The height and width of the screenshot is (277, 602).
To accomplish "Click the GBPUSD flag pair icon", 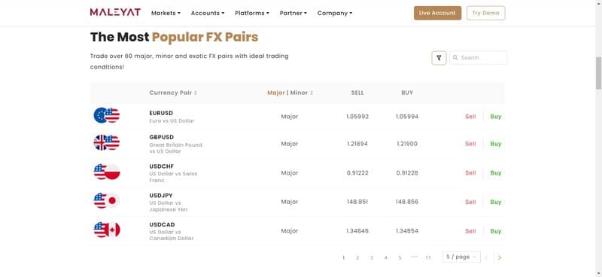I will (107, 142).
